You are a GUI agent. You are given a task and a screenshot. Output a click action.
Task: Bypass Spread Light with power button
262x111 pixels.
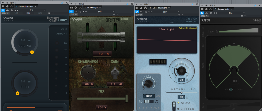[202, 13]
